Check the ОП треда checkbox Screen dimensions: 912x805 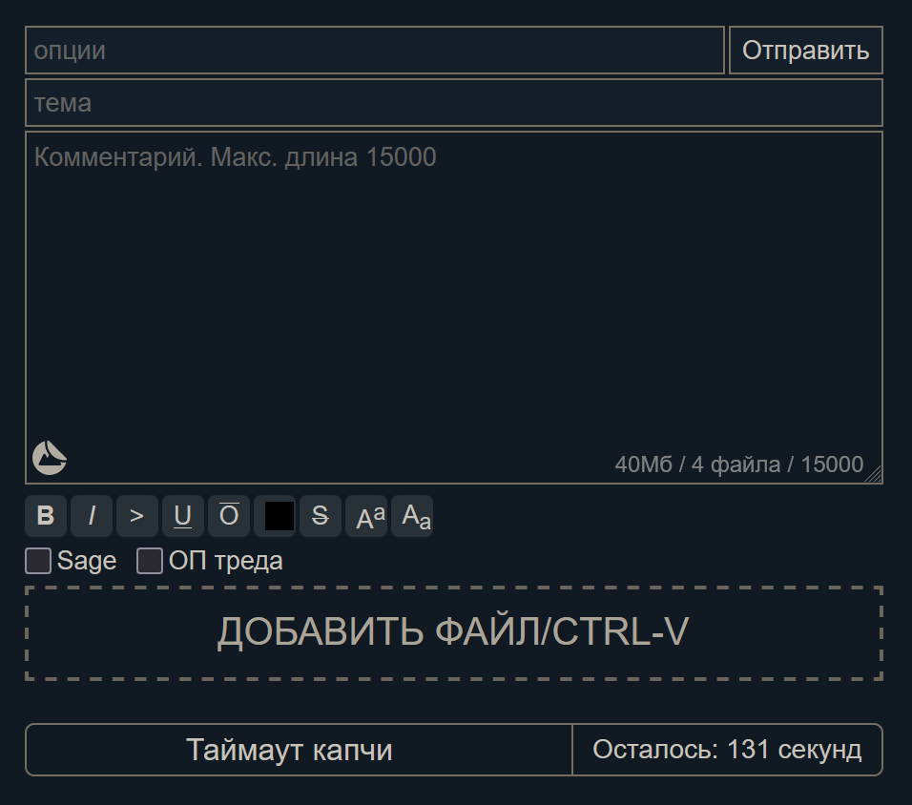click(150, 561)
